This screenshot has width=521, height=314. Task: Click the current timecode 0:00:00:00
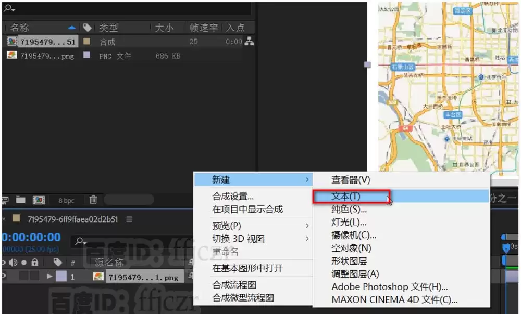(x=31, y=238)
